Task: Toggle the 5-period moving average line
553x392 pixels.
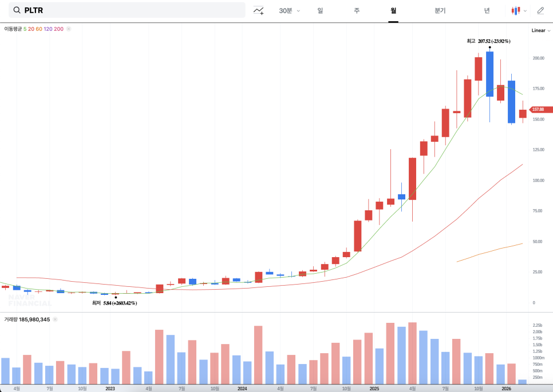Action: (x=25, y=29)
